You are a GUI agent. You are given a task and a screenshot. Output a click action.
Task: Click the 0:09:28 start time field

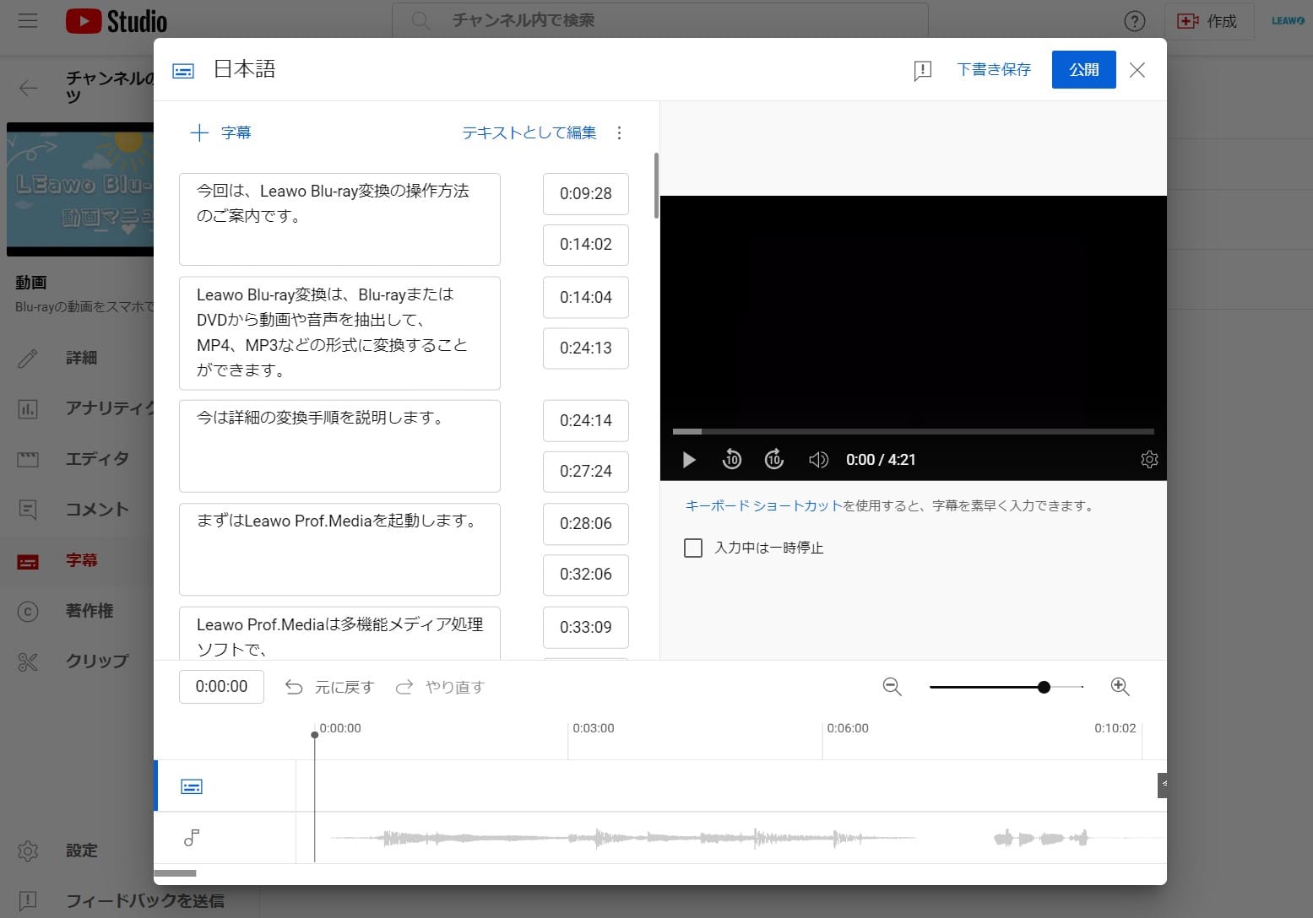(x=585, y=194)
